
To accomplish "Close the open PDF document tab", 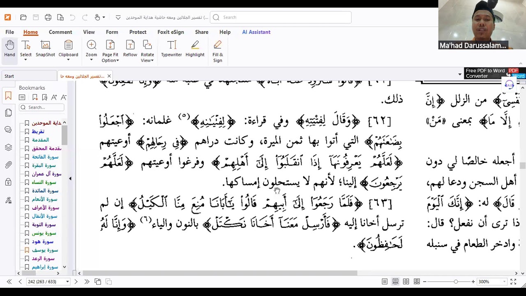I will (109, 76).
